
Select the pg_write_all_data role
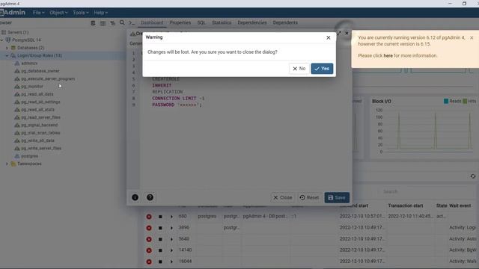tap(37, 140)
